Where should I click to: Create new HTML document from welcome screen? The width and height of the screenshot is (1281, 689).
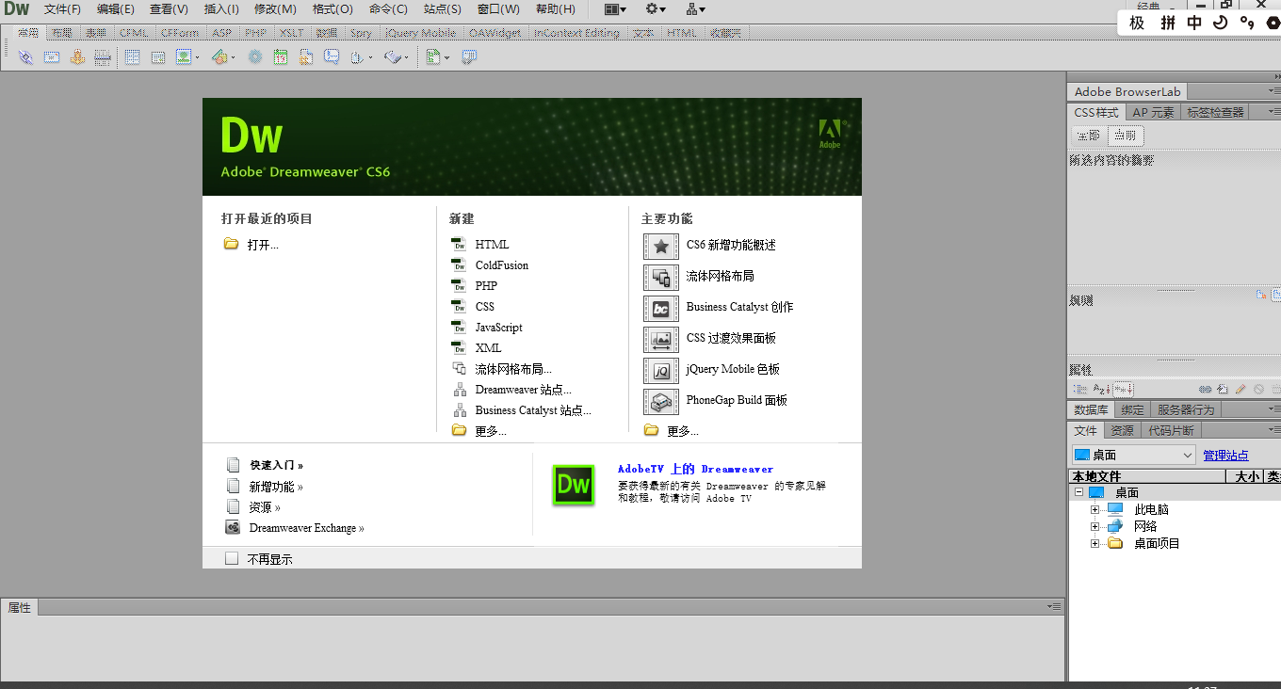point(492,245)
